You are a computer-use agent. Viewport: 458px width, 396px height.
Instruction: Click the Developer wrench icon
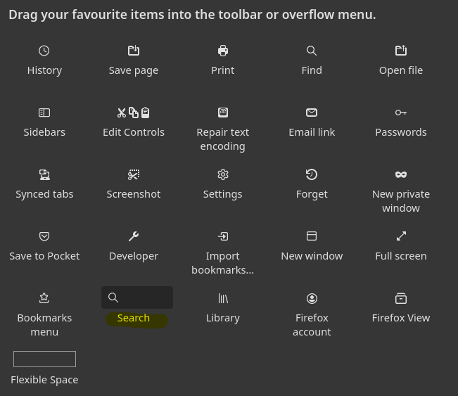[134, 236]
